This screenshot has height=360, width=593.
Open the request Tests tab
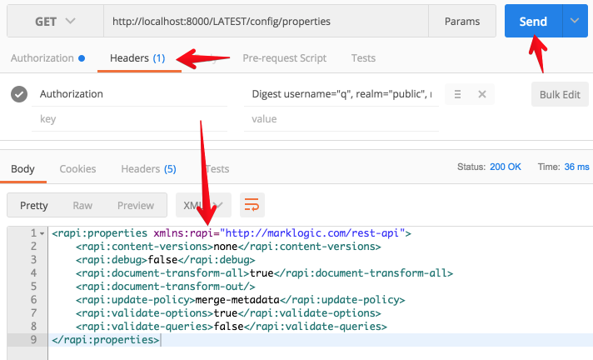[363, 58]
